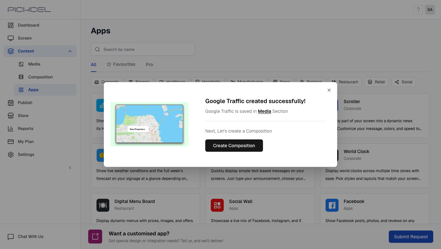Click the "Next, Let's create a Composition" text

click(239, 131)
